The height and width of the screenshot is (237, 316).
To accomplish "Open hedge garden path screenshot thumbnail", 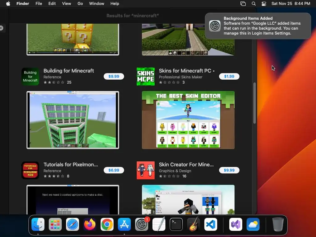I will click(x=188, y=39).
